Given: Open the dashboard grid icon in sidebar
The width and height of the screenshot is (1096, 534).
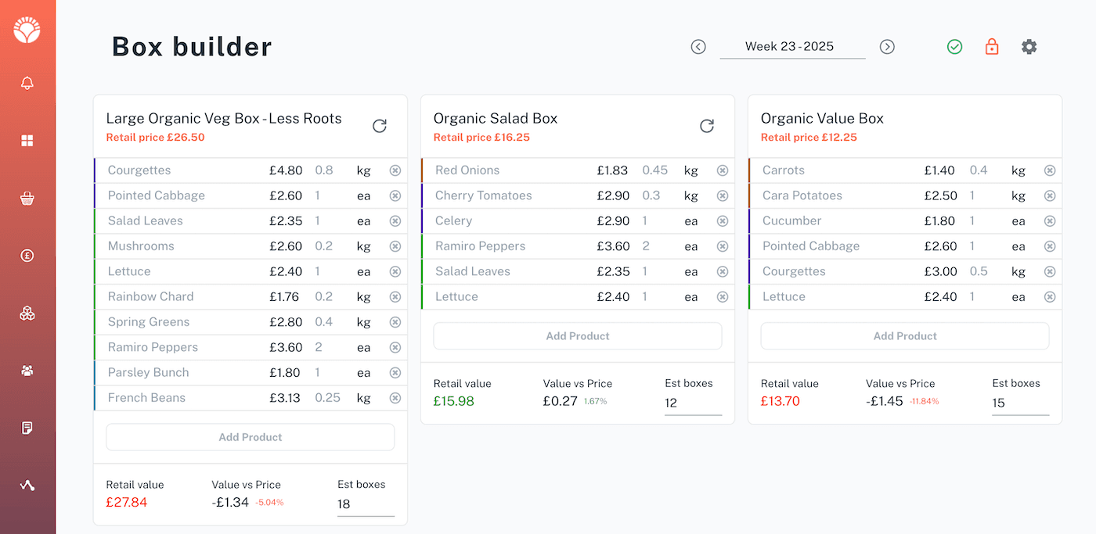Looking at the screenshot, I should coord(27,141).
